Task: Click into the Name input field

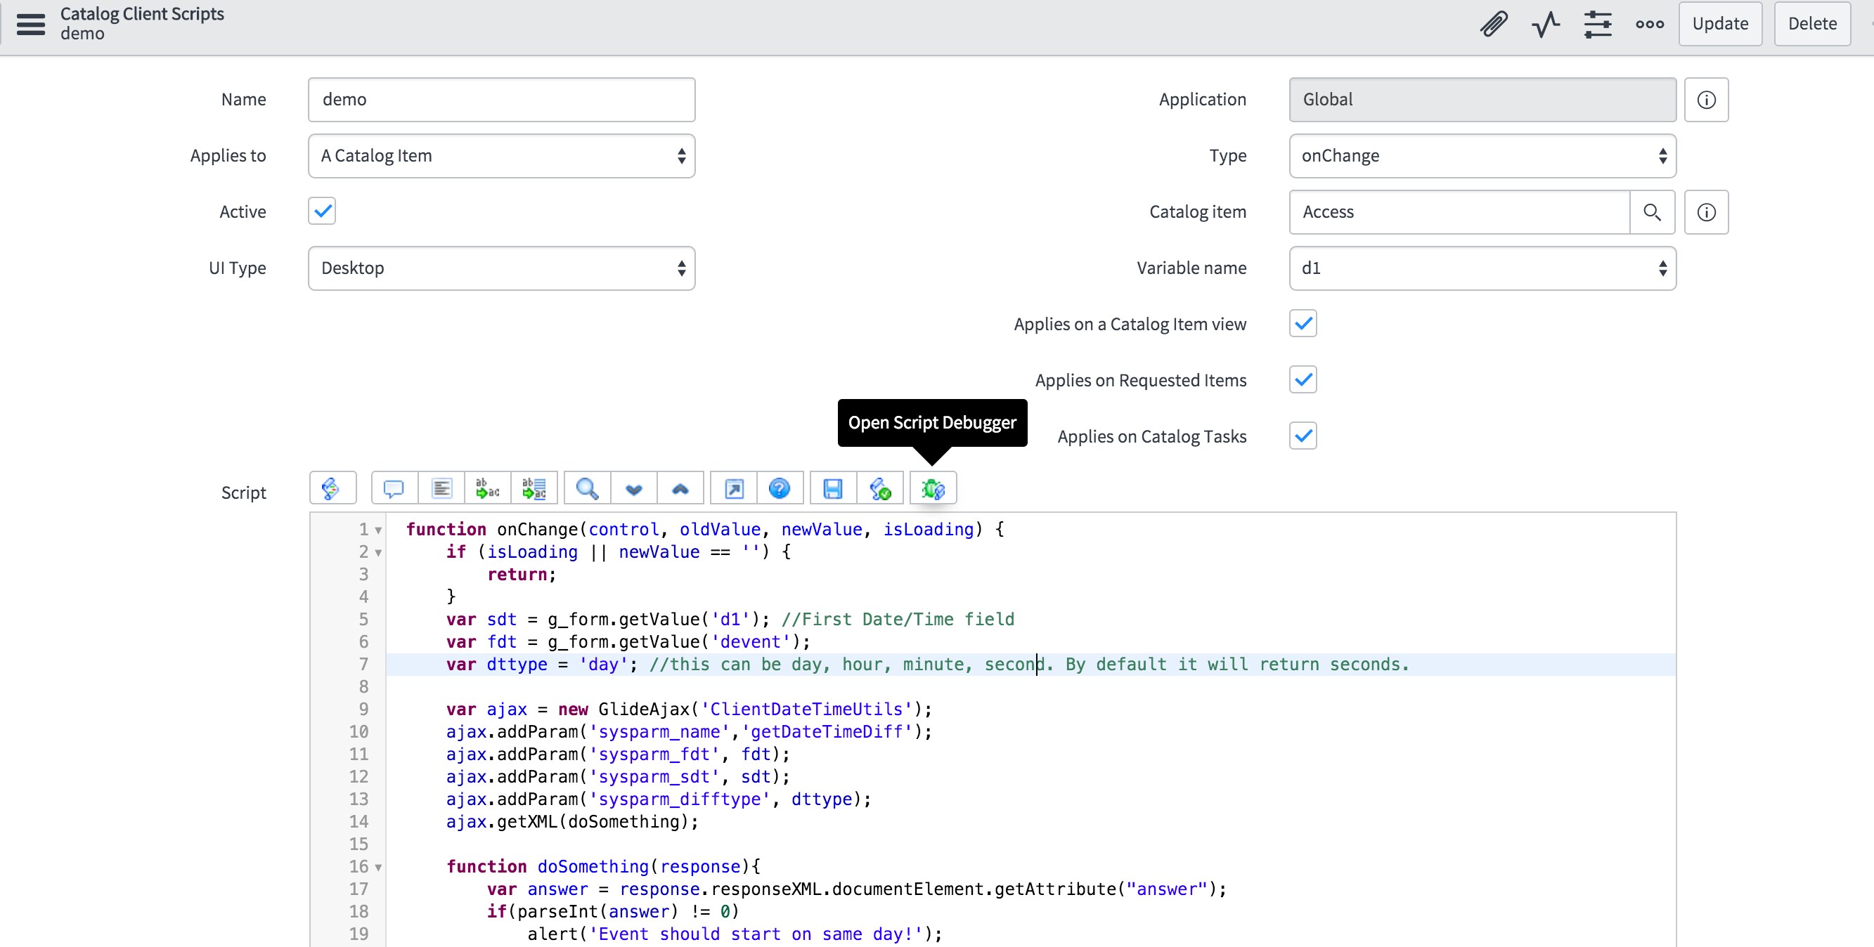Action: pyautogui.click(x=501, y=100)
